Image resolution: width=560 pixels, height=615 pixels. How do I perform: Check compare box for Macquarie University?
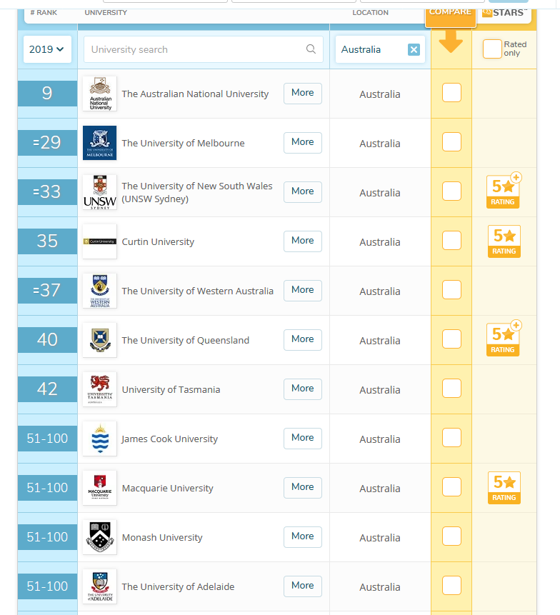point(451,486)
